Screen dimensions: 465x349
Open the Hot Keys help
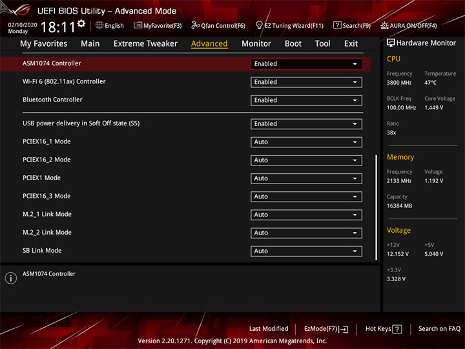(x=384, y=329)
